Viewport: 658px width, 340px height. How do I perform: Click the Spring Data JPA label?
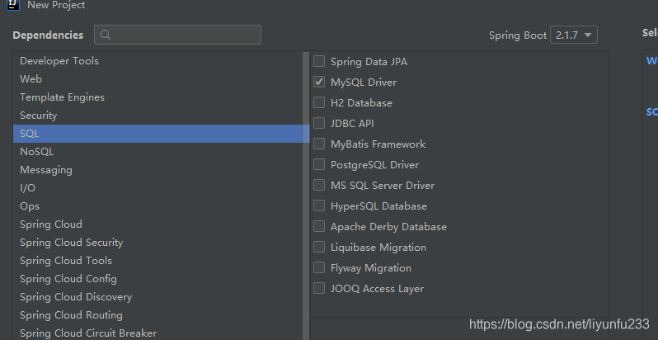pos(369,62)
